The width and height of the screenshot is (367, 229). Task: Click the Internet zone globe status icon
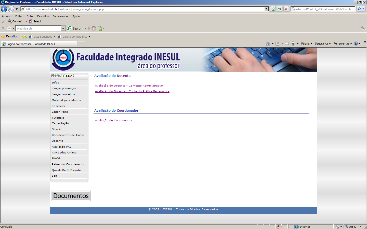pyautogui.click(x=297, y=227)
